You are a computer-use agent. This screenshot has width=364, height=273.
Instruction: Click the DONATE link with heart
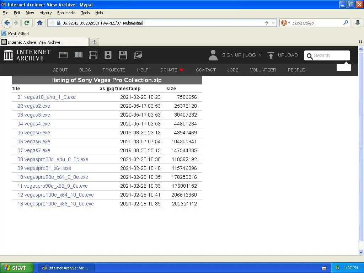point(172,70)
